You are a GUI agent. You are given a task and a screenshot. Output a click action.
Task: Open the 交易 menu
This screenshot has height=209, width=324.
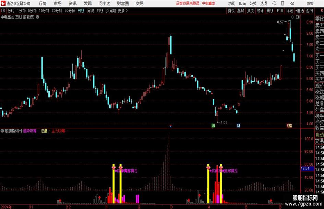(140, 3)
